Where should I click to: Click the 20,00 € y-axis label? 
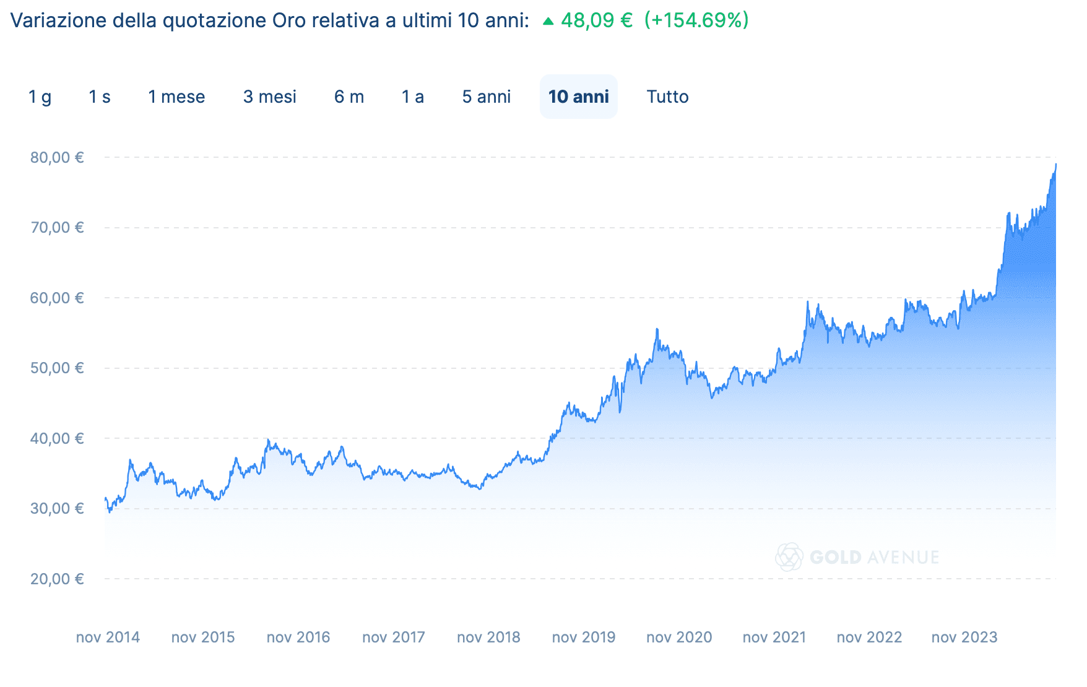57,579
